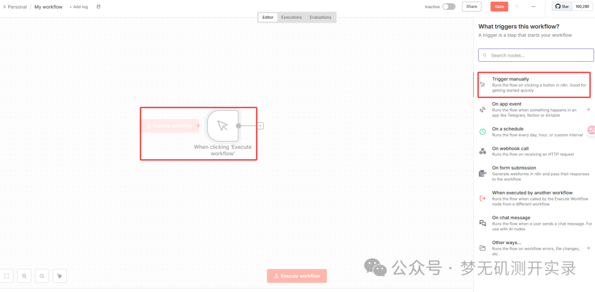This screenshot has height=292, width=595.
Task: Click bottom Execute workflow button
Action: point(297,276)
